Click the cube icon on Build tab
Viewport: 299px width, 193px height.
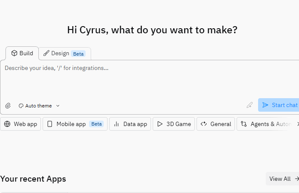[x=14, y=53]
